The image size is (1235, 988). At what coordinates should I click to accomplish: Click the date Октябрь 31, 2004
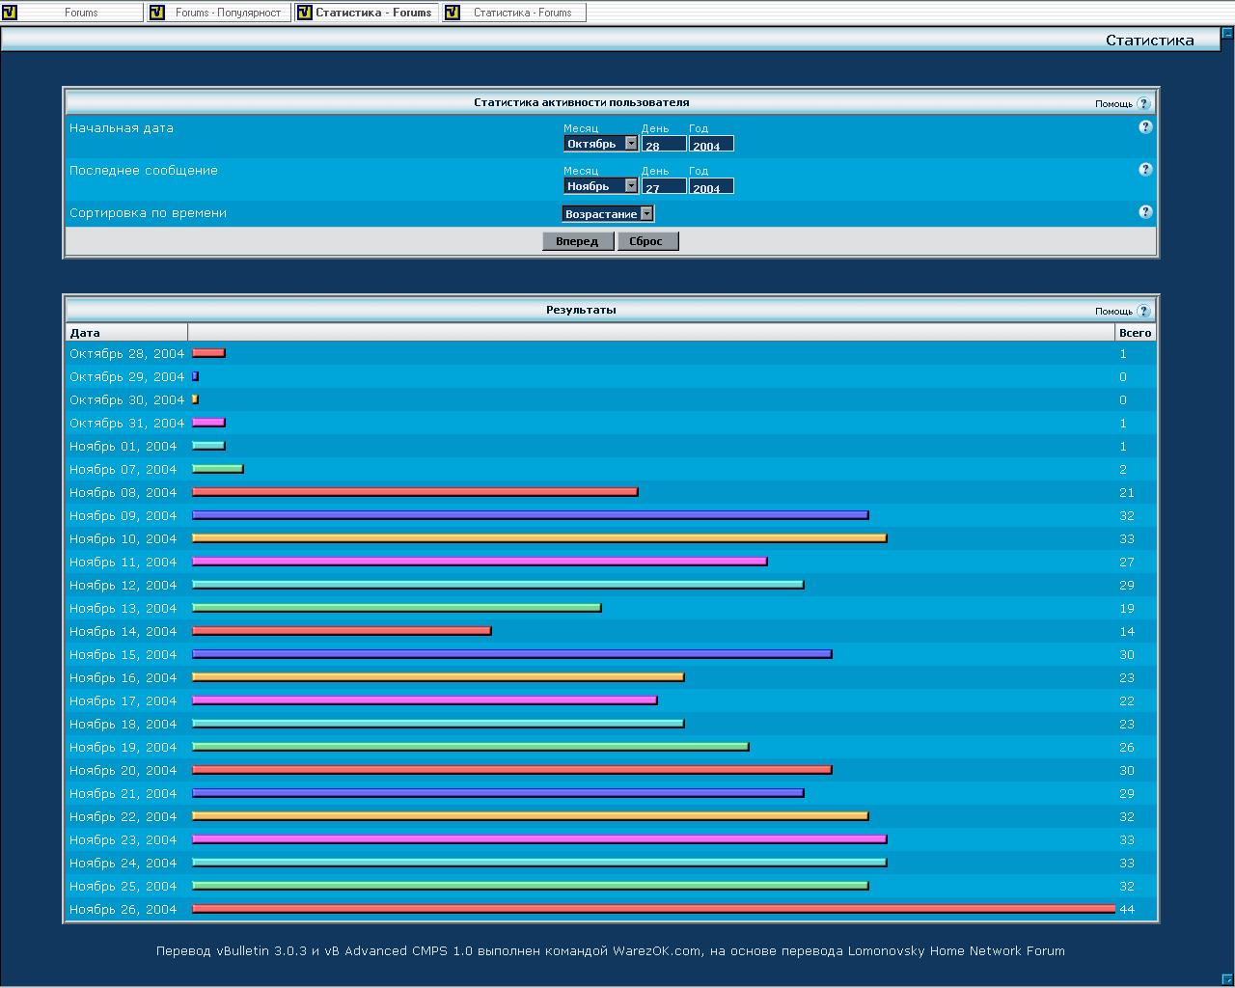[x=126, y=423]
